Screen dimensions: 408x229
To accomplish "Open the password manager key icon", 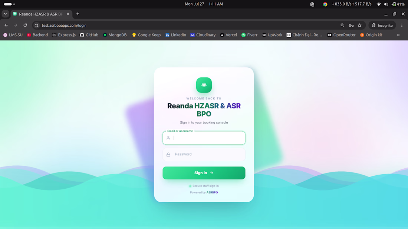I will 351,25.
